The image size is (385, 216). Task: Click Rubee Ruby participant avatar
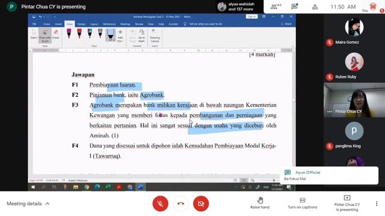point(354,62)
